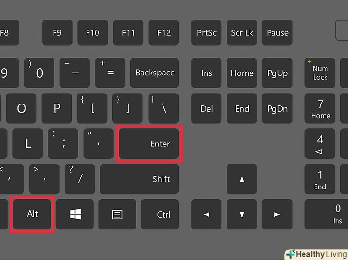Click the left arrow key
348x260 pixels.
[x=206, y=214]
